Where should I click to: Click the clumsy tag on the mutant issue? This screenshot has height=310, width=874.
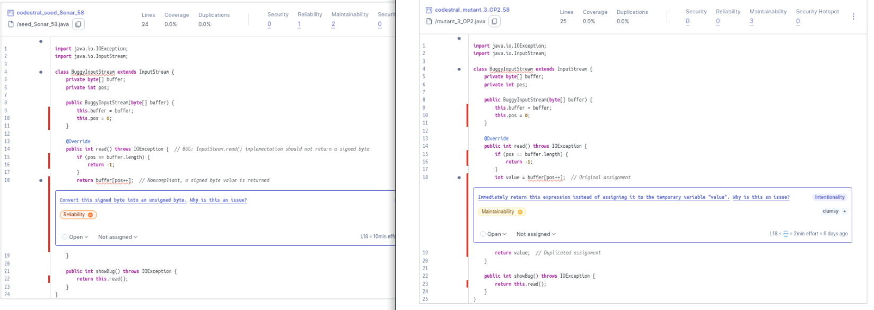pos(830,211)
